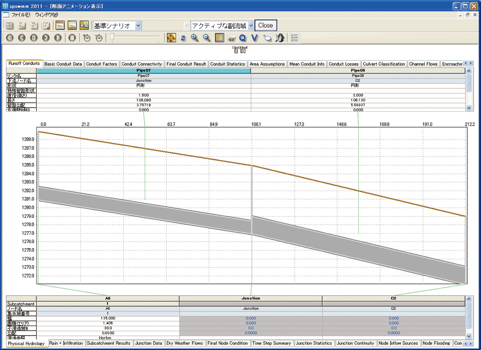Image resolution: width=481 pixels, height=350 pixels.
Task: Open the Mean Conduit Info tab
Action: (x=307, y=64)
